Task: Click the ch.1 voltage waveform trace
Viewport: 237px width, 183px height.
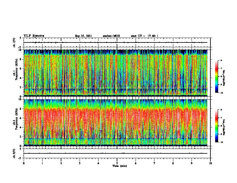Action: [116, 42]
